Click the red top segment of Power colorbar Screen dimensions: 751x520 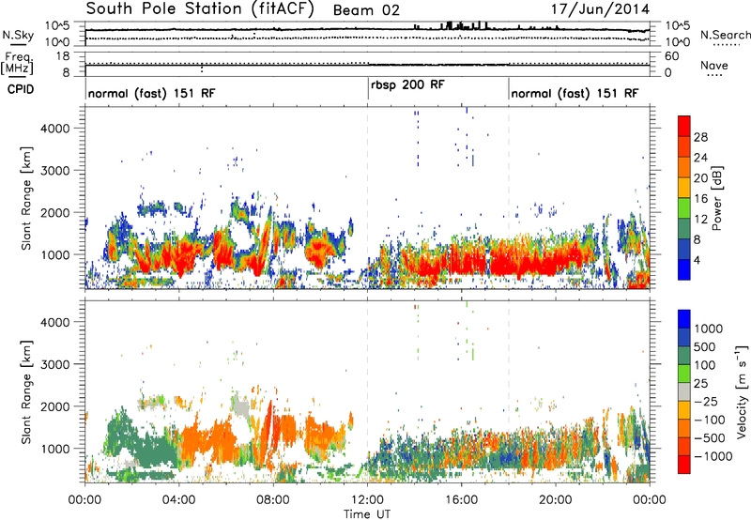coord(684,126)
